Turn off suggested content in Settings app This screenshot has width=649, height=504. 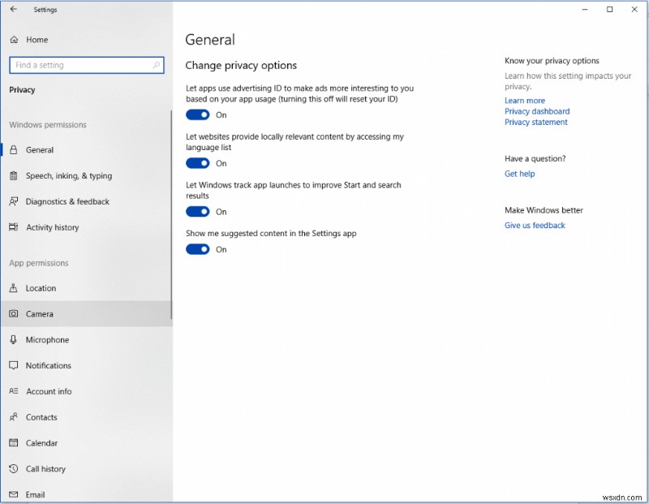pyautogui.click(x=199, y=249)
